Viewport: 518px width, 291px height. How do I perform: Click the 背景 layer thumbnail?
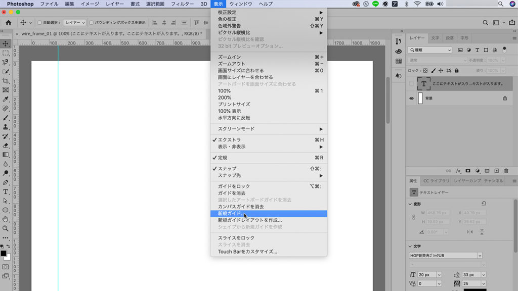pyautogui.click(x=420, y=99)
